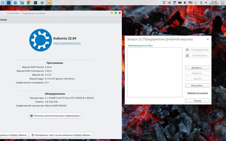
Task: Launch the Konsole terminal icon
Action: point(36,3)
